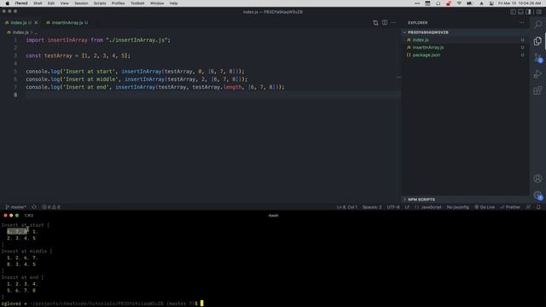Click the notifications bell in status bar
Viewport: 546px width, 307px height.
coord(538,207)
